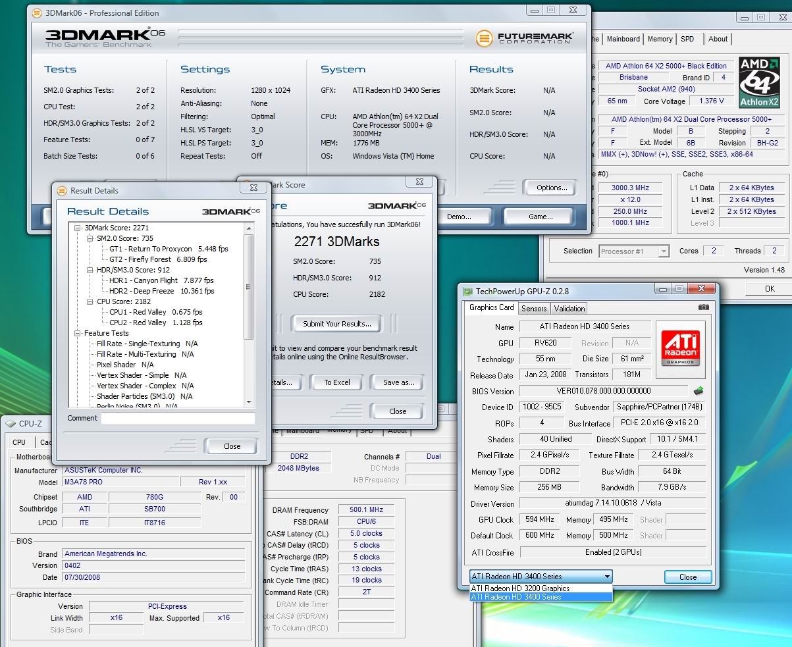Screen dimensions: 792x647
Task: Select the Graphics Card tab in GPU-Z
Action: click(x=491, y=307)
